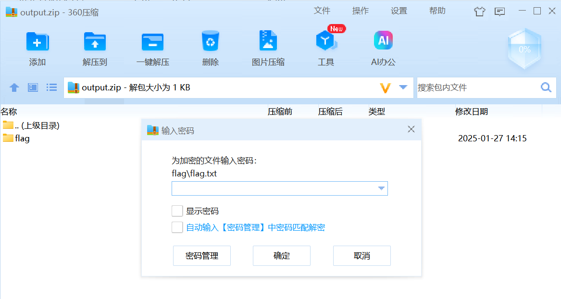
Task: Click the search magnifier icon
Action: coord(546,87)
